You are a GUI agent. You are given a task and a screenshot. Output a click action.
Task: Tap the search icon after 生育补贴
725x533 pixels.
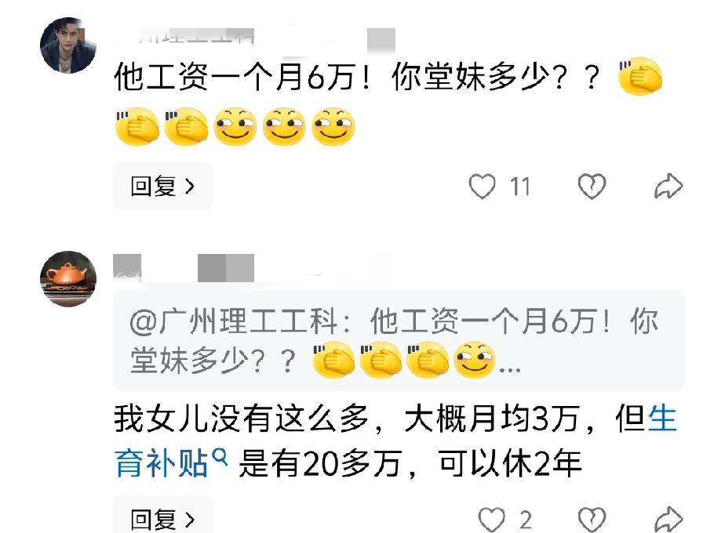pyautogui.click(x=220, y=457)
